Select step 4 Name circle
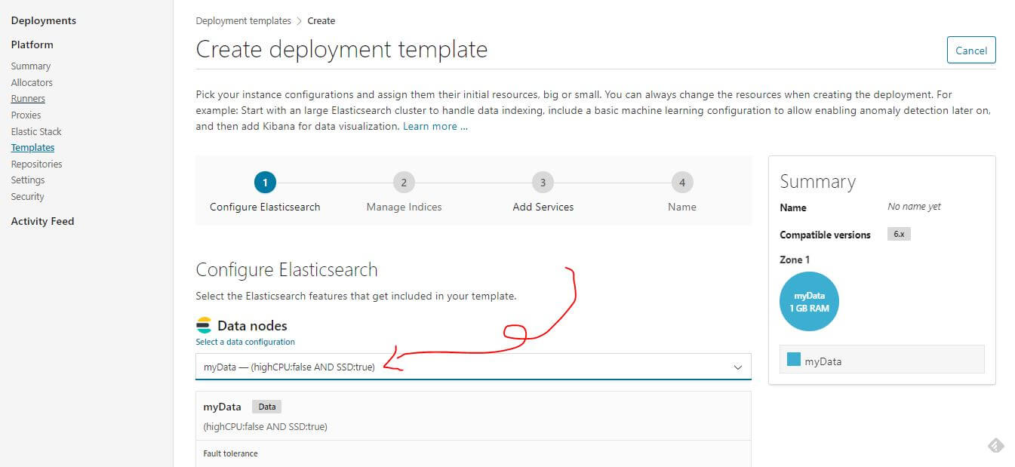The image size is (1015, 467). point(682,183)
